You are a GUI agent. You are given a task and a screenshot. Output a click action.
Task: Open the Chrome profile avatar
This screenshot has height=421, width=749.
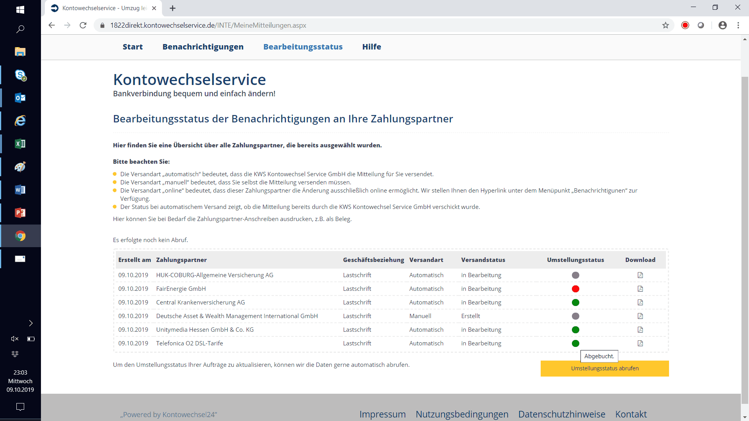(722, 25)
